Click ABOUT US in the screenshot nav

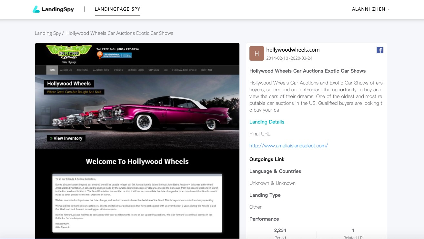pos(66,70)
